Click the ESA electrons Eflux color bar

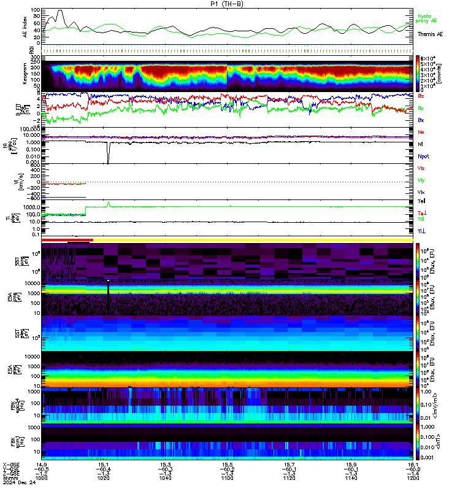click(418, 369)
